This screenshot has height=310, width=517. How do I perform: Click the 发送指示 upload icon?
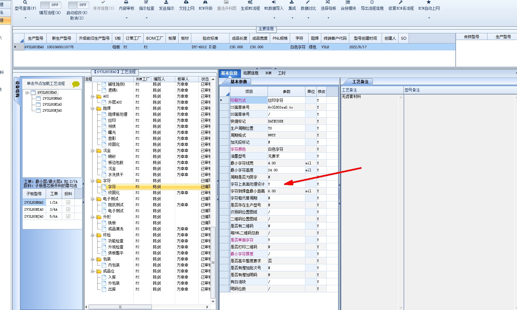[x=166, y=2]
